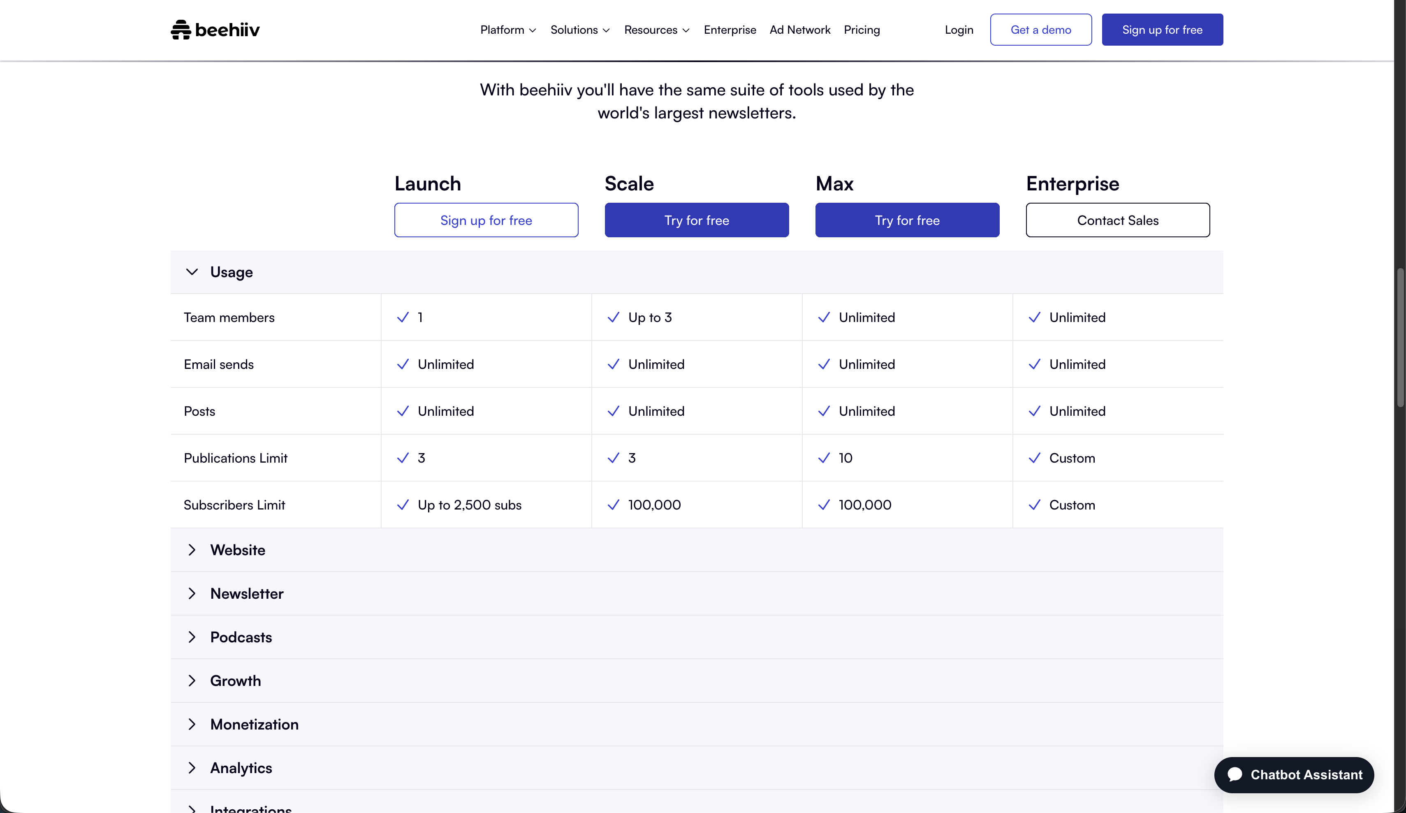Click the checkmark beside Scale Up to 3

pos(613,317)
